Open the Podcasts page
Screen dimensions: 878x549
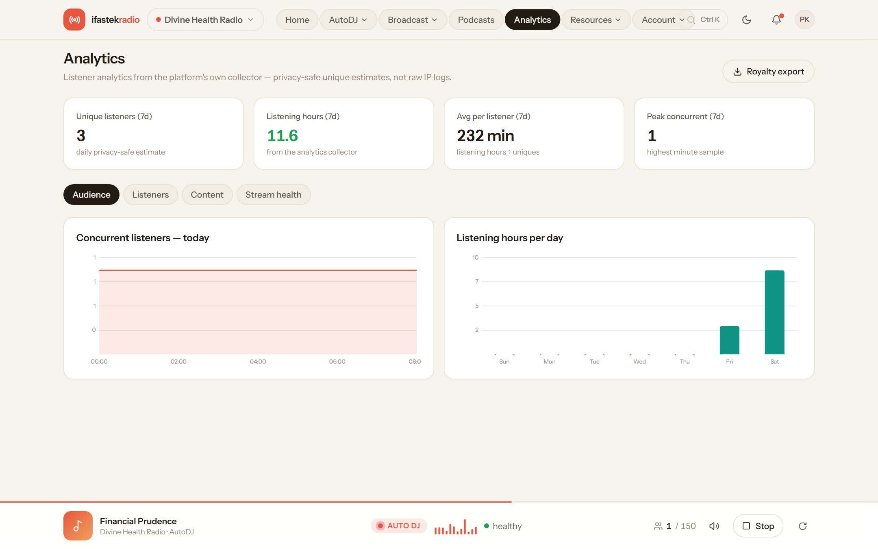point(476,20)
